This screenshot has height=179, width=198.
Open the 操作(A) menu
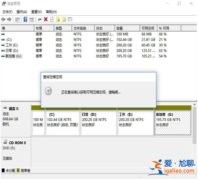pyautogui.click(x=22, y=12)
